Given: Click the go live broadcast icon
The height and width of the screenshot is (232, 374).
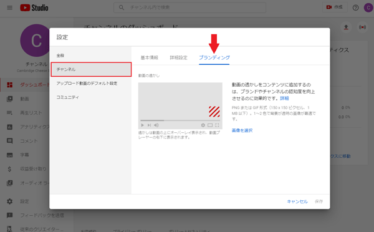Looking at the screenshot, I should [362, 27].
